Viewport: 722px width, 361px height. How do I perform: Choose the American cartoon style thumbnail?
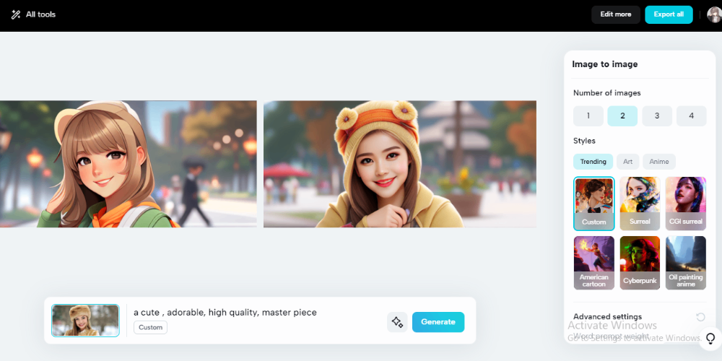(x=594, y=263)
